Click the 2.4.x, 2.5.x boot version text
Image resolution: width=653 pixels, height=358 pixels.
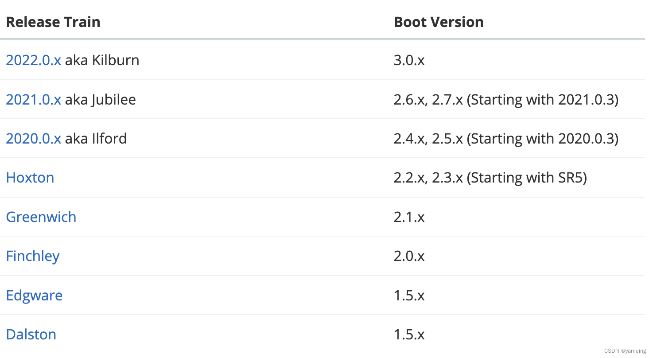point(428,139)
